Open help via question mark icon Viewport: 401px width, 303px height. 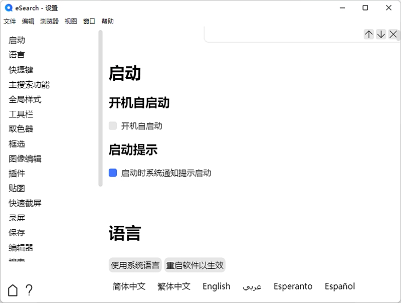pyautogui.click(x=29, y=290)
